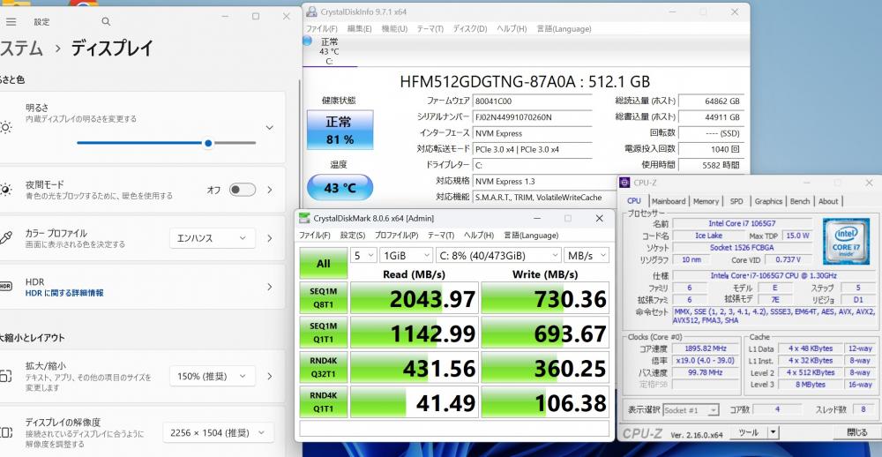Click the green All benchmark button
The image size is (882, 457).
click(x=324, y=263)
